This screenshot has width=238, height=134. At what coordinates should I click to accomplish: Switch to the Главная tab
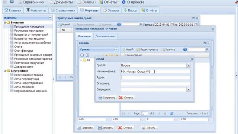click(x=13, y=10)
